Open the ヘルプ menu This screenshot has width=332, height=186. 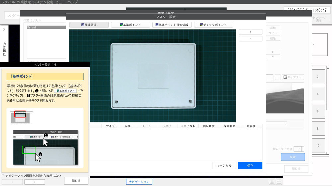73,2
